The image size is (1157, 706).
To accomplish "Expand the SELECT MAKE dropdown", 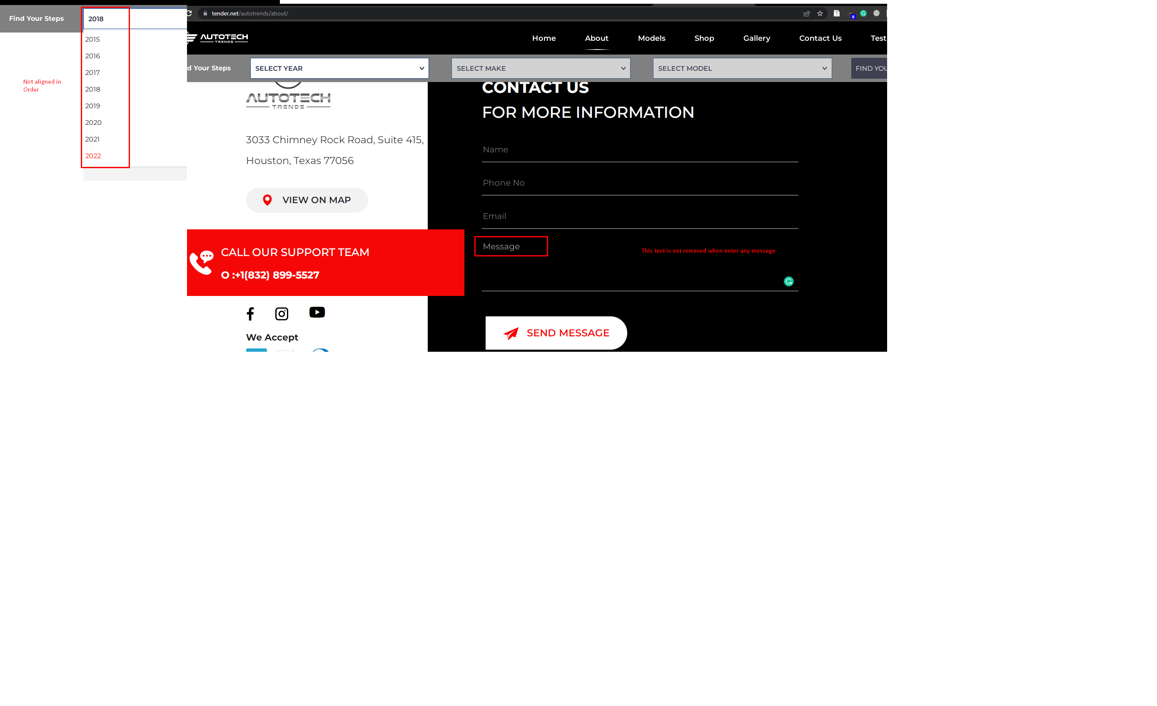I will pos(541,69).
